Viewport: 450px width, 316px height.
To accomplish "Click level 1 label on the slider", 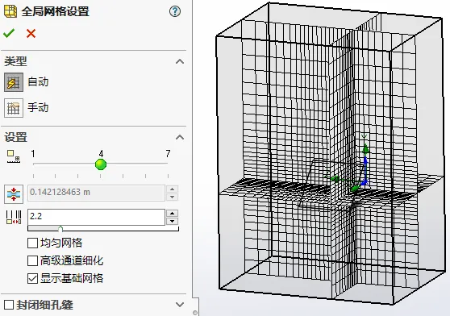I will tap(33, 154).
